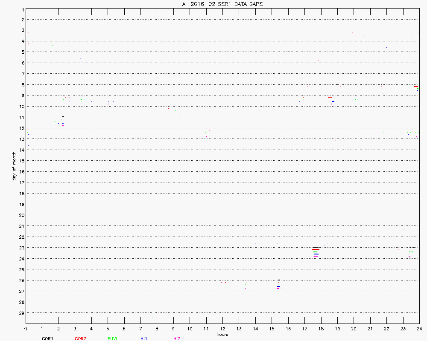
Task: Select the magenta HI2 gap near hour 2 below day 11
Action: [x=63, y=125]
